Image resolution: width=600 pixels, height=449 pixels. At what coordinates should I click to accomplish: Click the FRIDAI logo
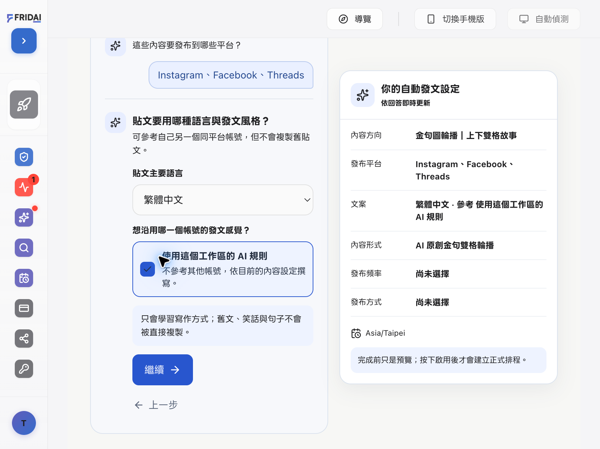click(24, 18)
